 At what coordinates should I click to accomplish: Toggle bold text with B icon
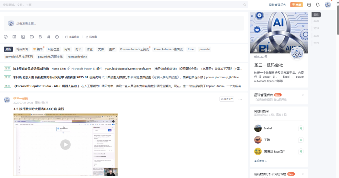[40, 37]
